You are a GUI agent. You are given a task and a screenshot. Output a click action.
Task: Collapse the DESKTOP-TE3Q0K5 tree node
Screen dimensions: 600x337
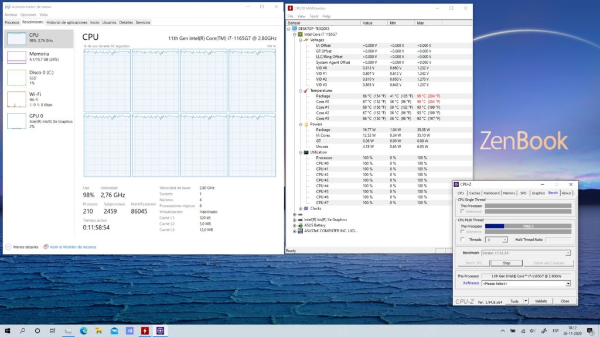288,29
